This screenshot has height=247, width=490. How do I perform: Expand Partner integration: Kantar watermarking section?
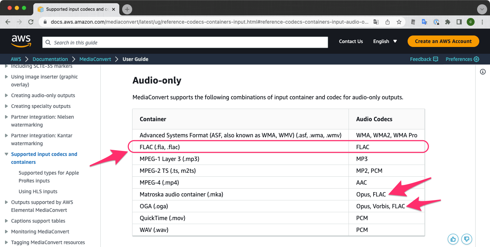(6, 136)
